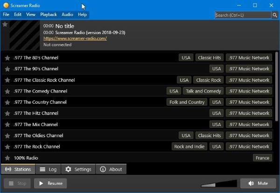
Task: Star the .977 The Hitz Channel station
Action: pos(7,113)
